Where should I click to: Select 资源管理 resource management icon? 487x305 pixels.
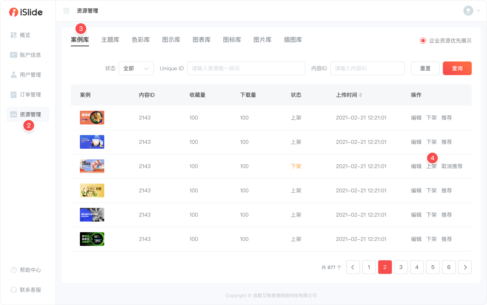(x=13, y=114)
